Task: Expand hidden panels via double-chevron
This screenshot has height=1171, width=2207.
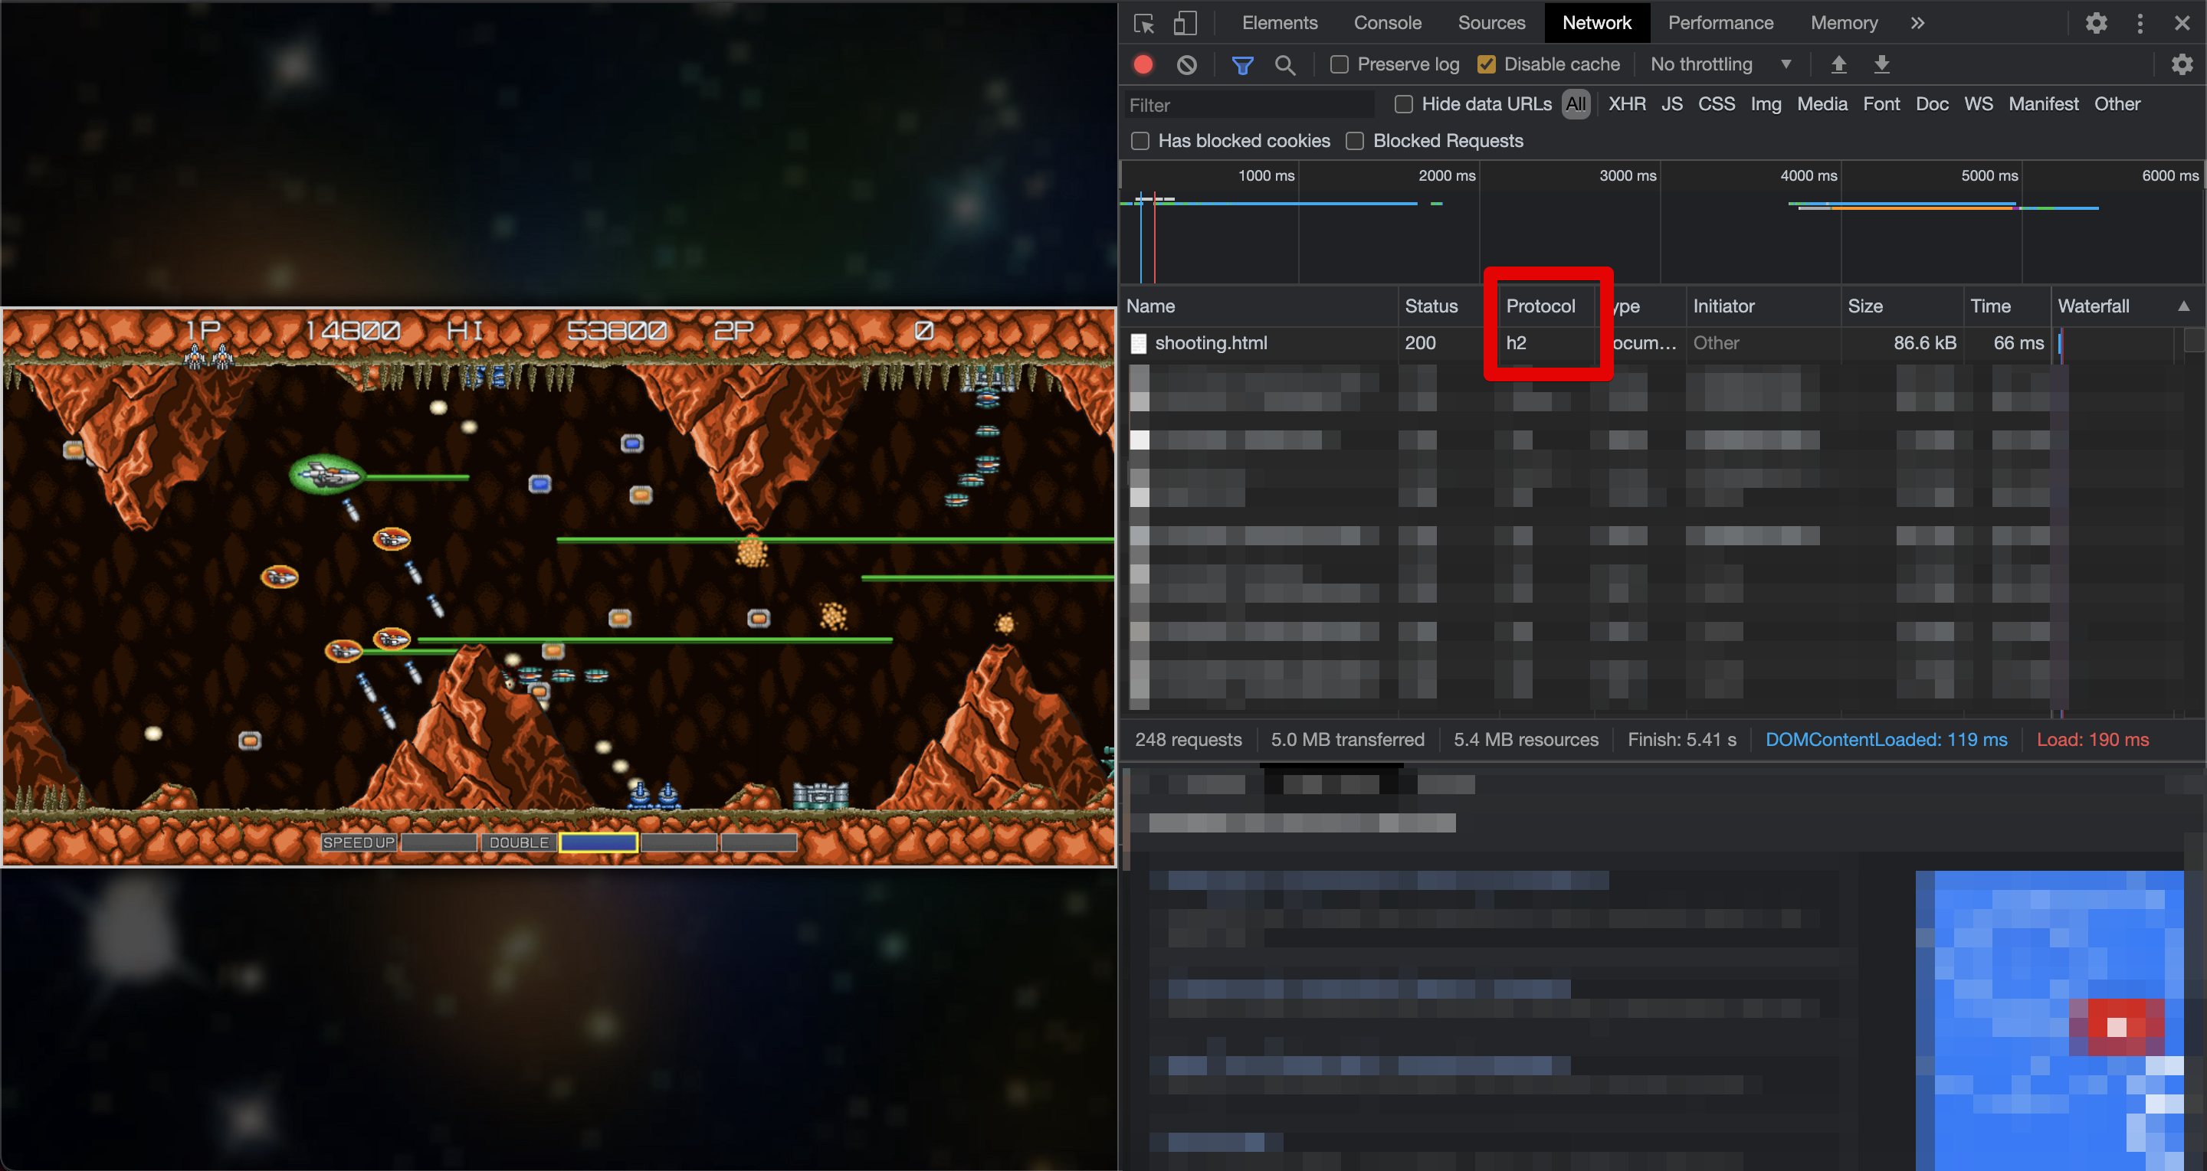Action: [x=1917, y=23]
